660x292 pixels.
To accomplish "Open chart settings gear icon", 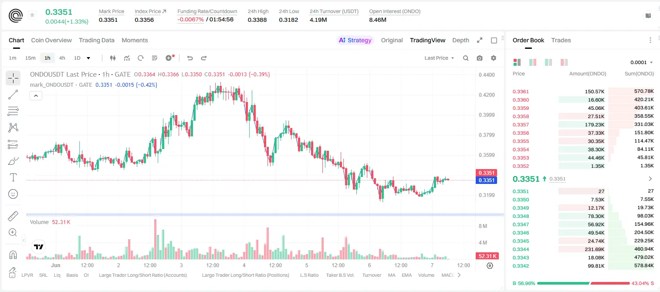I will click(494, 58).
